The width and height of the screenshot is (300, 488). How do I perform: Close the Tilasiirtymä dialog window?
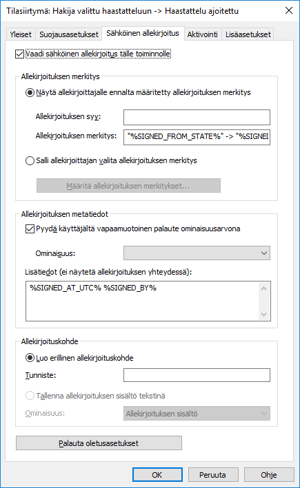(x=289, y=10)
